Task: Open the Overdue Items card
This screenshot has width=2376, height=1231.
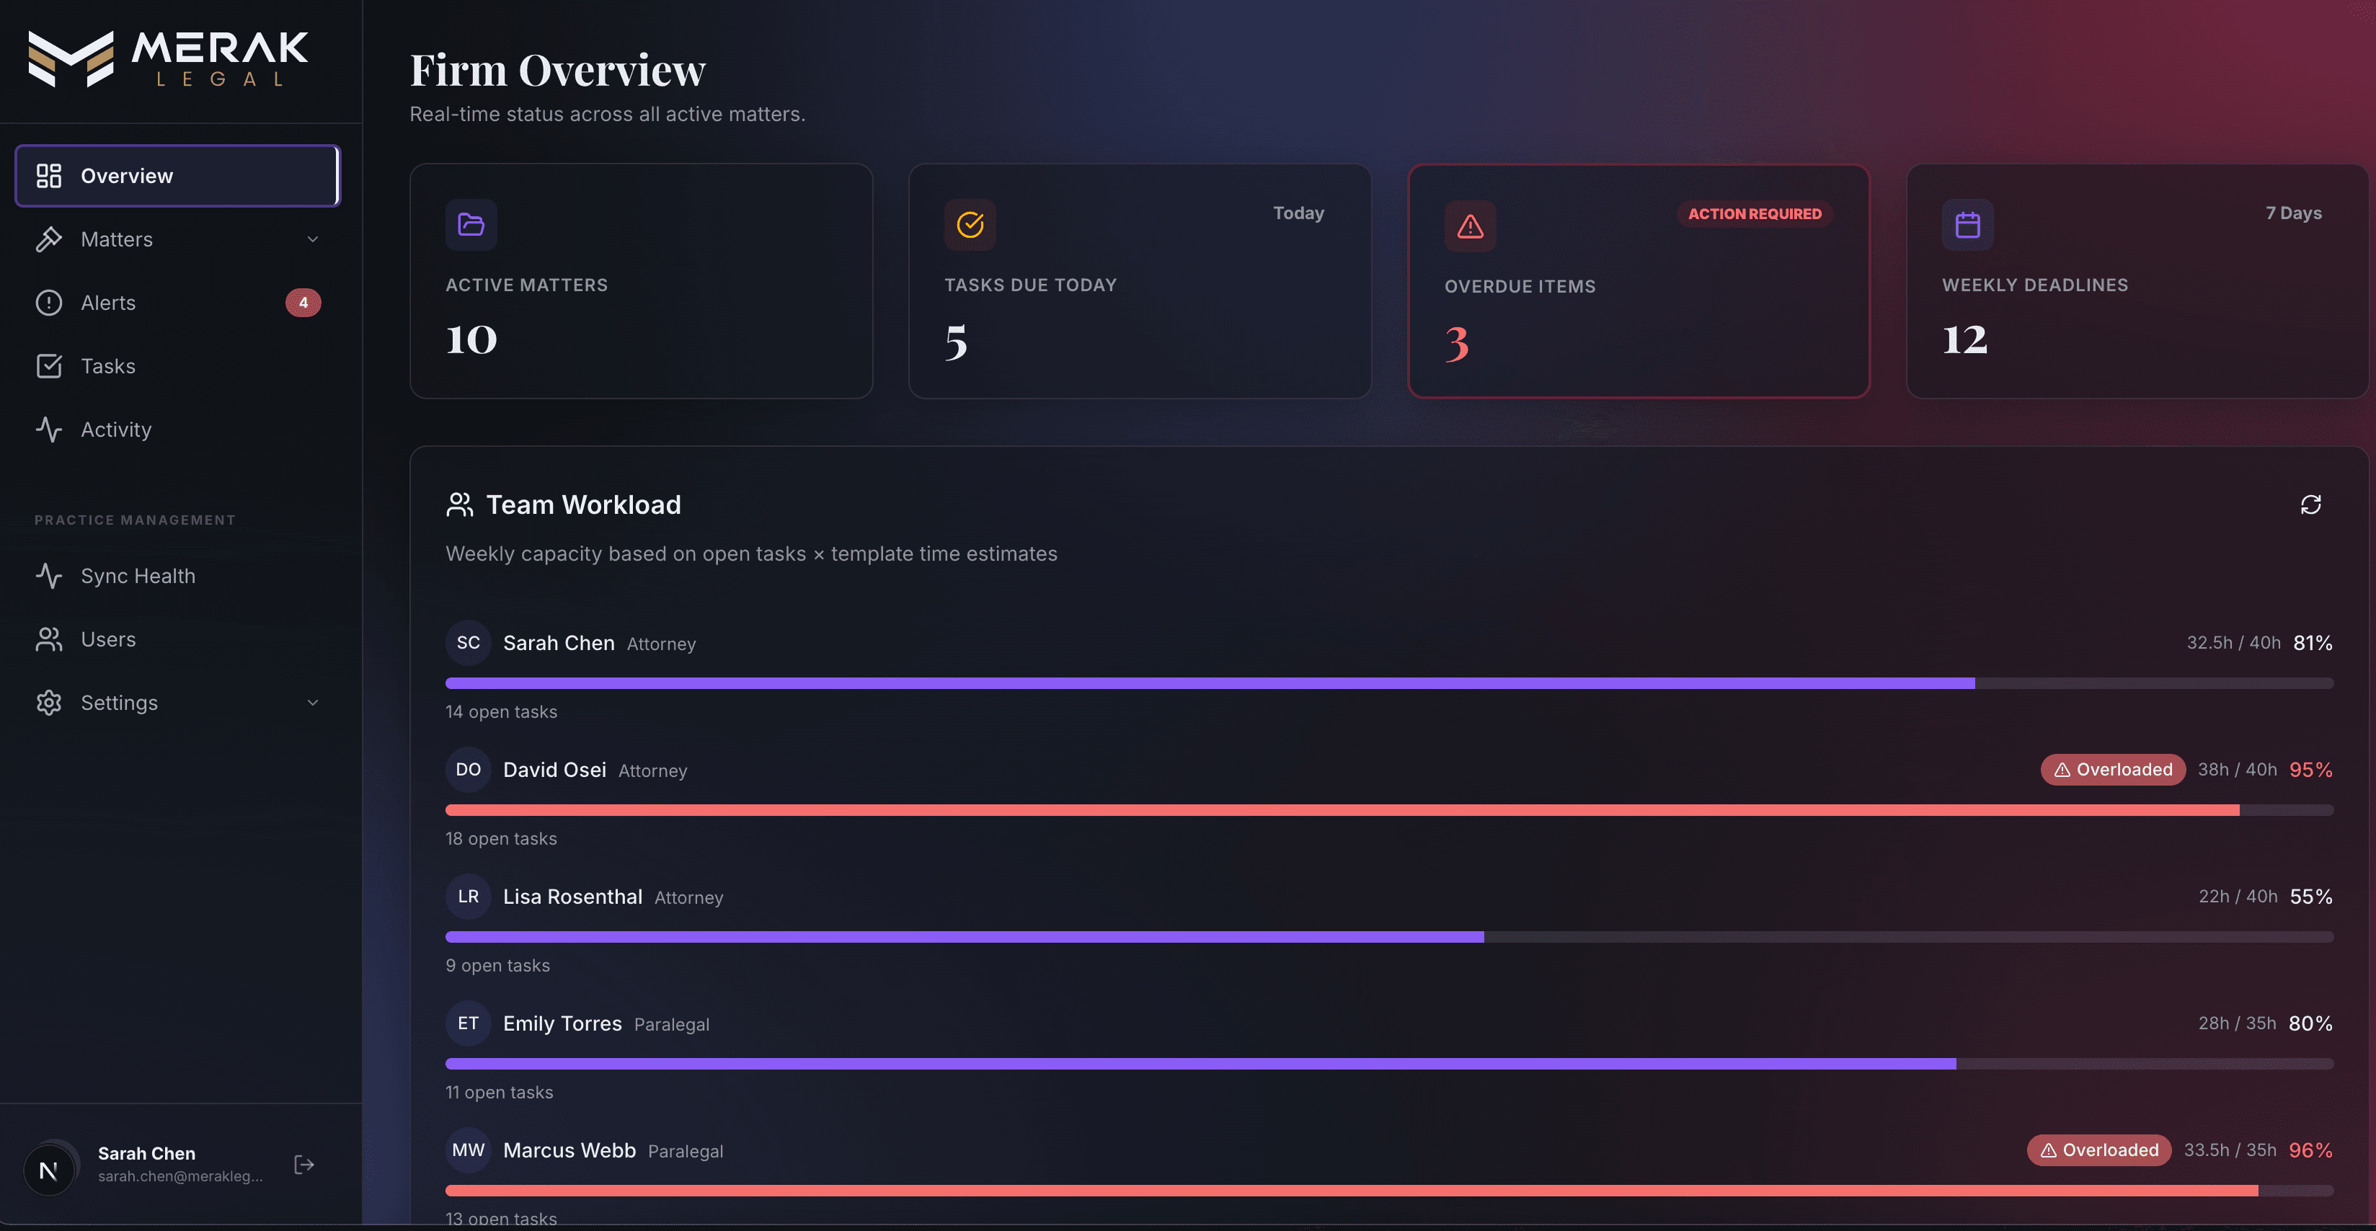Action: tap(1639, 281)
